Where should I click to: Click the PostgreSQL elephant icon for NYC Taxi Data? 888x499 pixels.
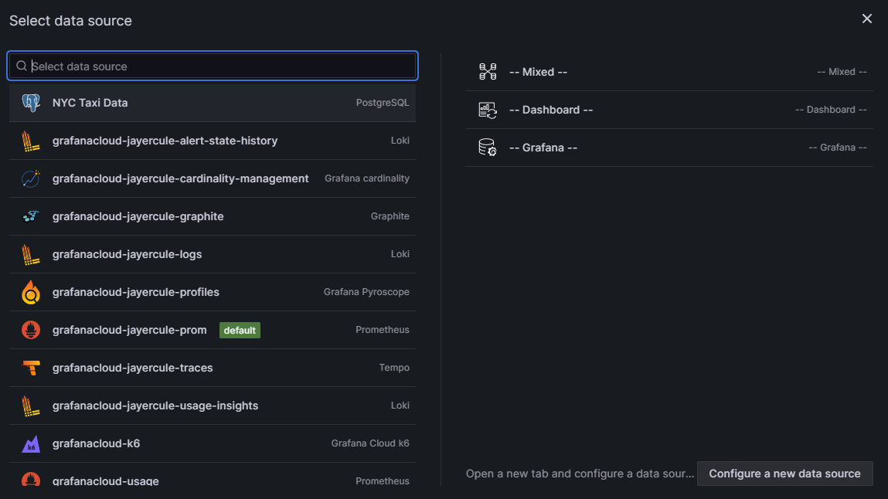click(x=31, y=103)
